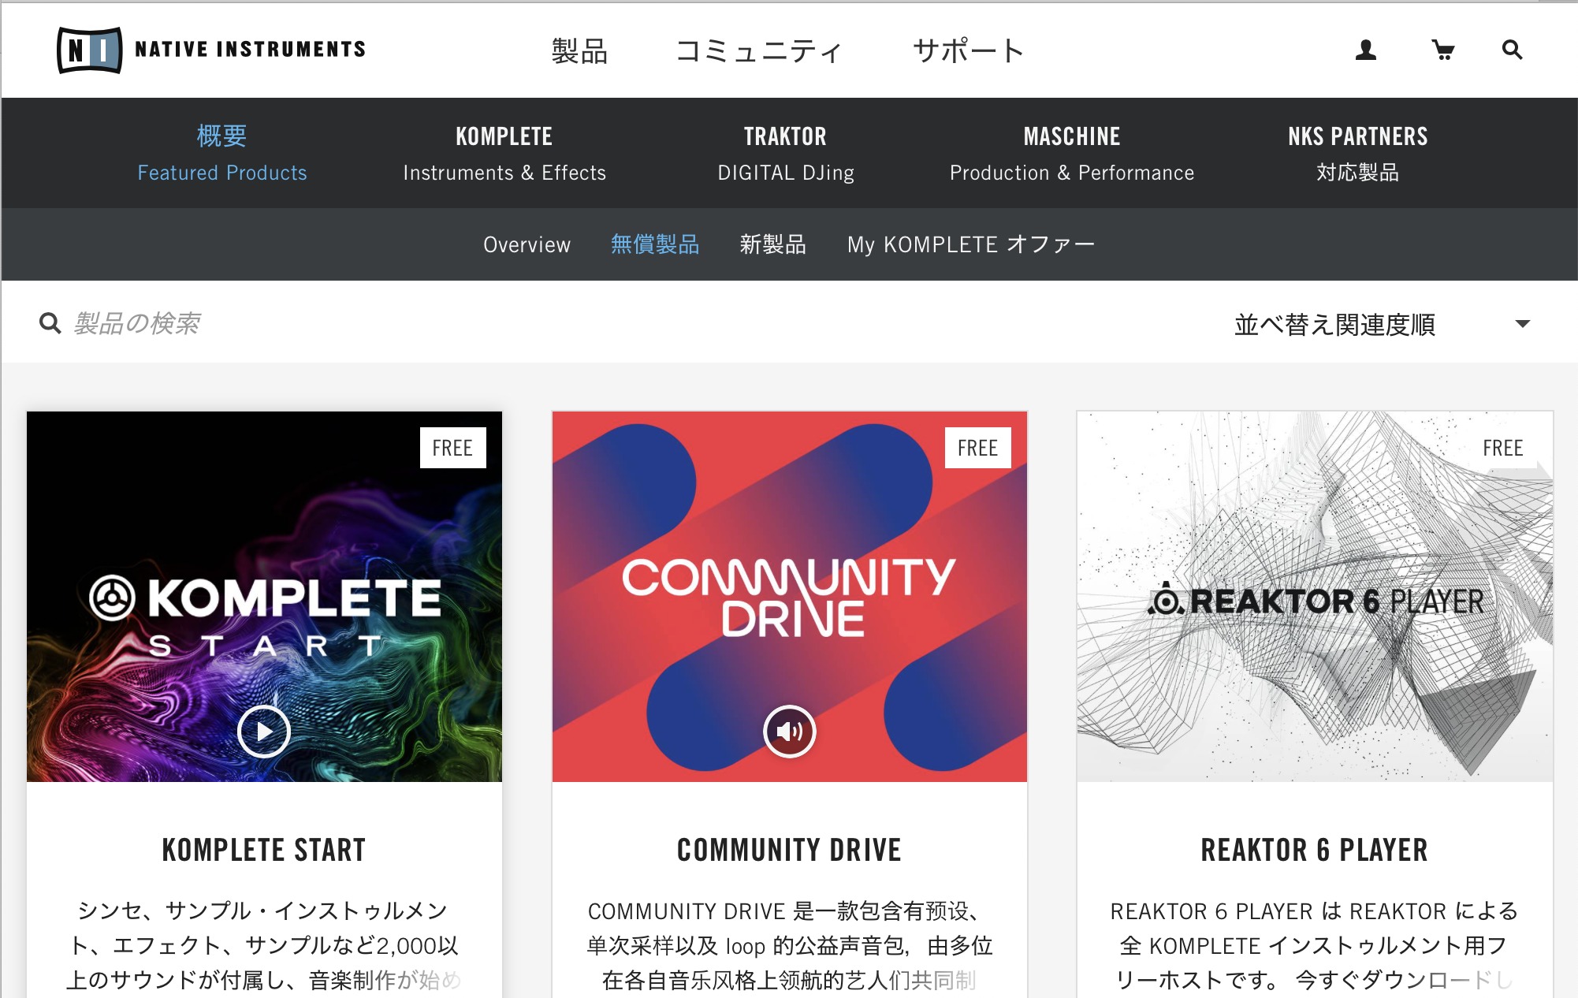Click the header search magnifier icon
The width and height of the screenshot is (1578, 998).
point(1511,50)
